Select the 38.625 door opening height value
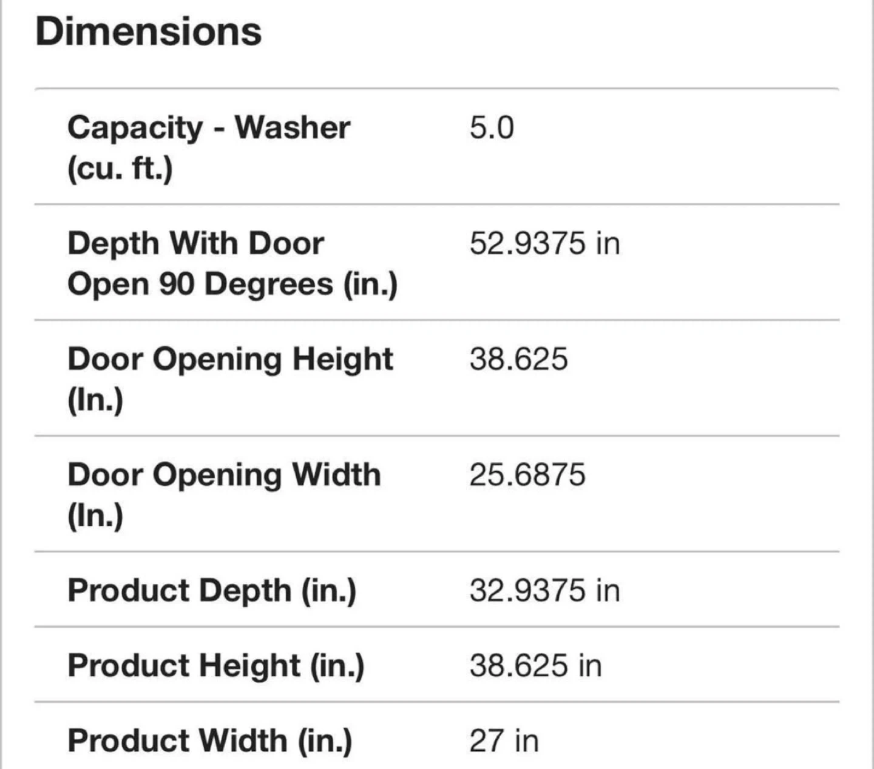Screen dimensions: 874x769 tap(518, 359)
